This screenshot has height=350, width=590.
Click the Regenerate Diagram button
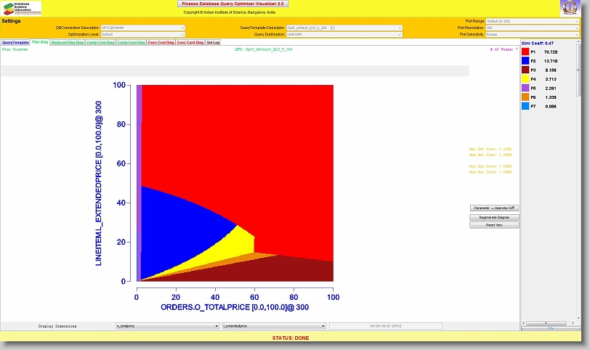click(x=494, y=217)
